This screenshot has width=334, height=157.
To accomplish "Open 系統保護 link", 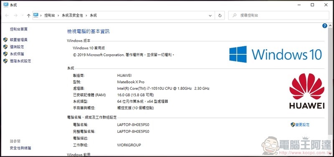I will [x=17, y=54].
